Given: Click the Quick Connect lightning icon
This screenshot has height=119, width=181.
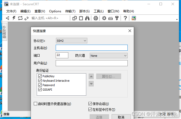Looking at the screenshot, I should tap(14, 18).
